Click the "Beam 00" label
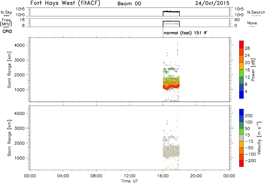Screen dimensions: 265x183 coord(129,4)
